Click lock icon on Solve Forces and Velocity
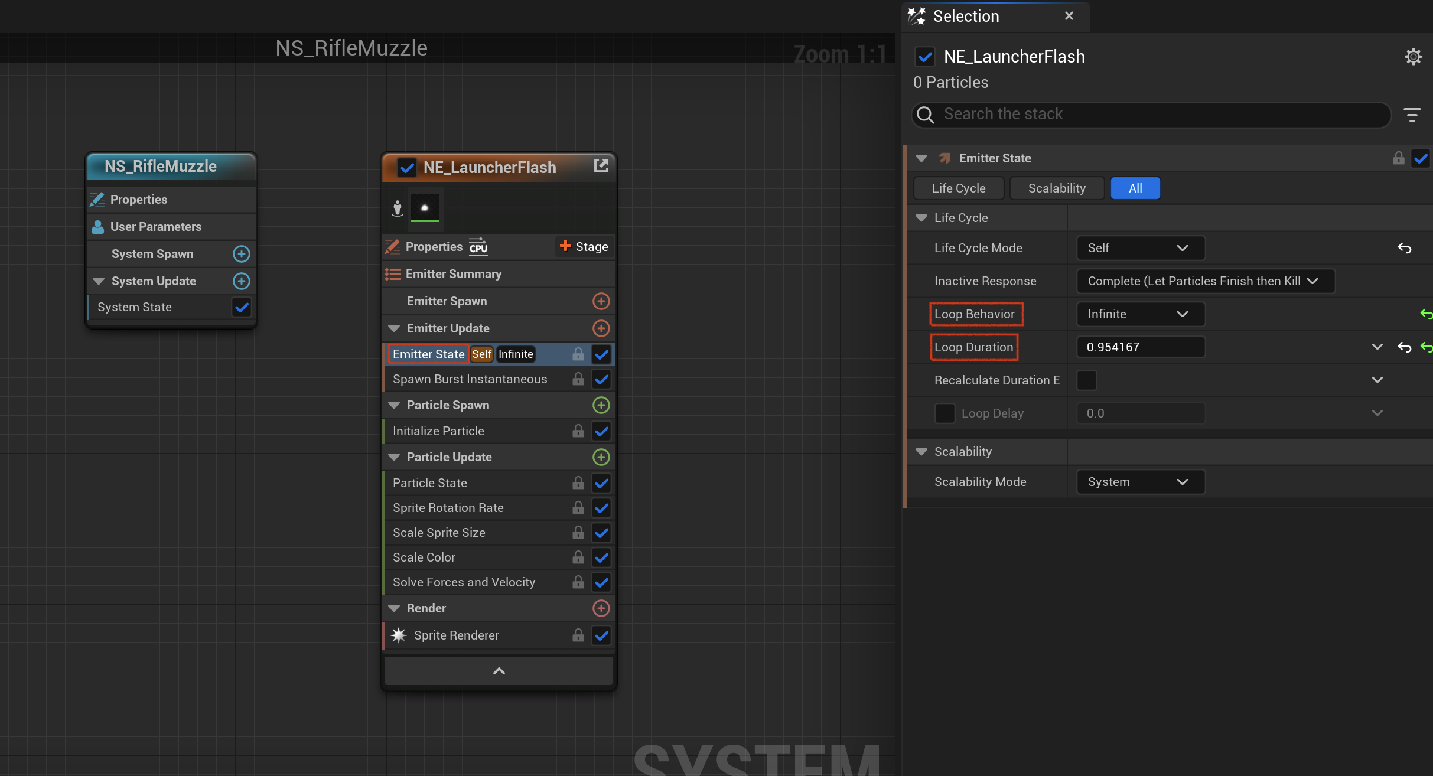This screenshot has height=776, width=1433. pyautogui.click(x=578, y=582)
